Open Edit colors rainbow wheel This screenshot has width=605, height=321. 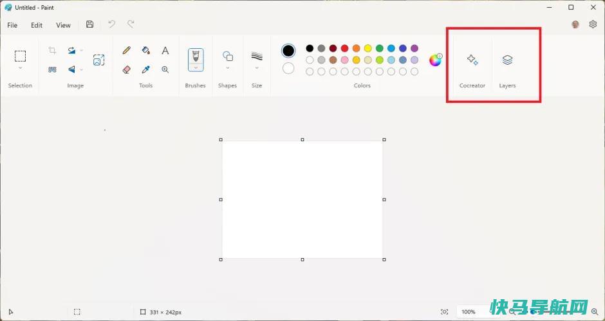[x=436, y=60]
